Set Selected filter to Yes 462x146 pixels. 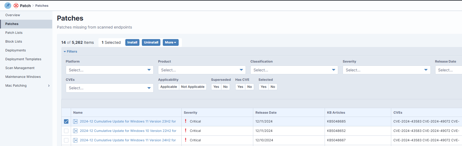[x=264, y=87]
